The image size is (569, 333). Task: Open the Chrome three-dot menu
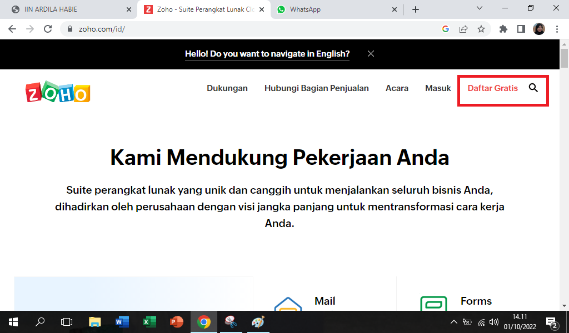(557, 29)
